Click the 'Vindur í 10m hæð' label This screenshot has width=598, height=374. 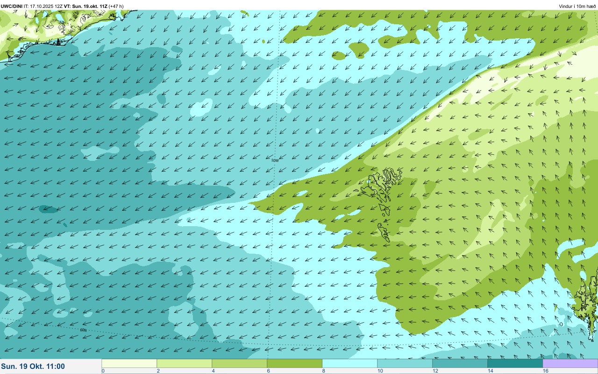click(577, 6)
